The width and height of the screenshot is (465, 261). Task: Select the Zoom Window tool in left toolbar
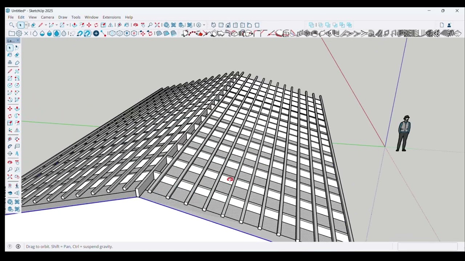point(17,169)
